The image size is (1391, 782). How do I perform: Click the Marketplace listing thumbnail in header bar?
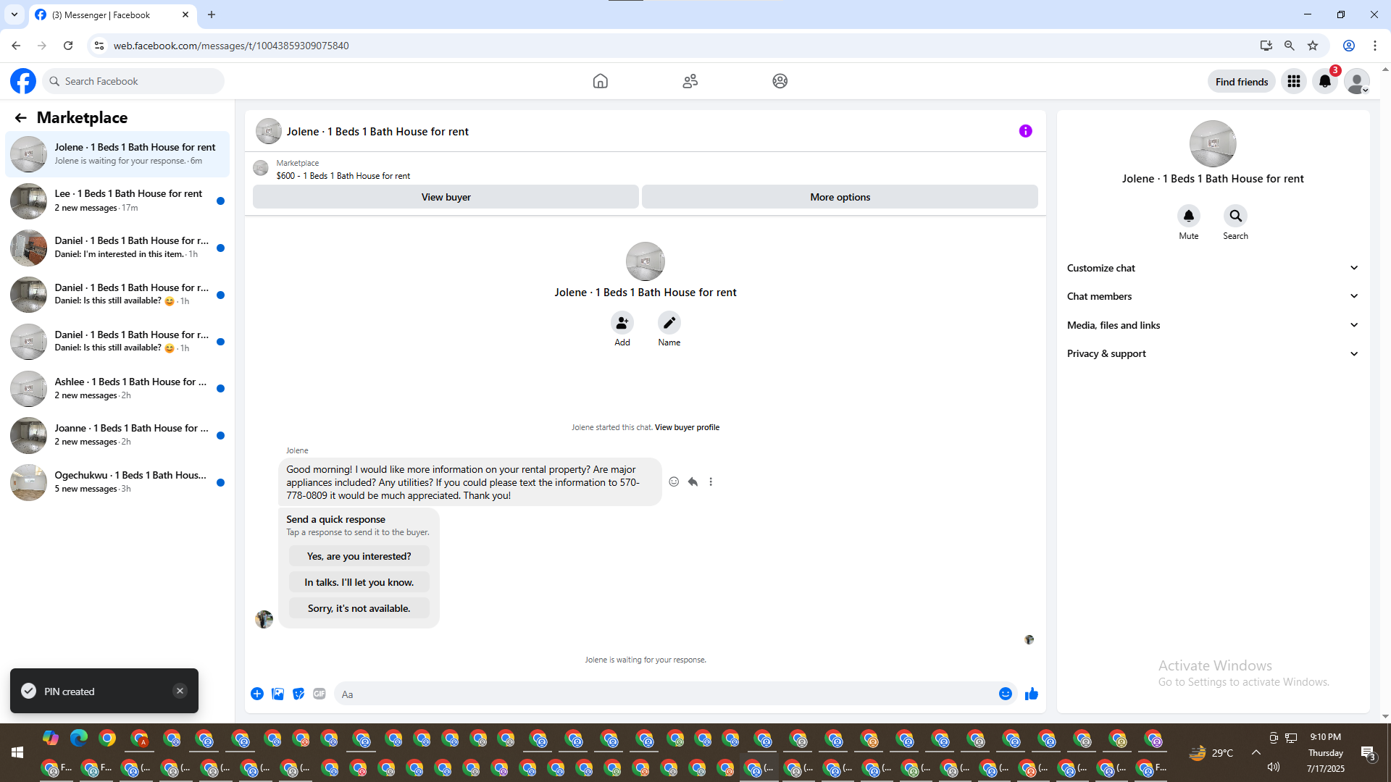point(261,169)
